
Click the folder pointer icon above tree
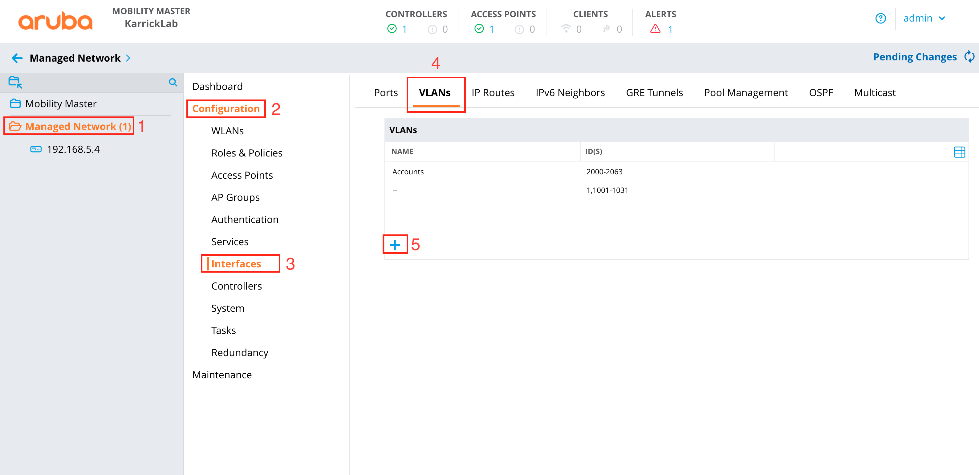[15, 82]
